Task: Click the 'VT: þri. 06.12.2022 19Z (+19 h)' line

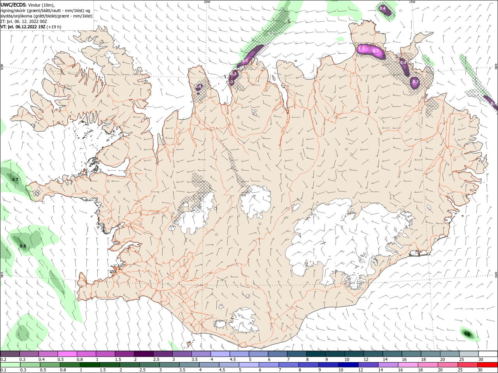Action: (x=31, y=27)
